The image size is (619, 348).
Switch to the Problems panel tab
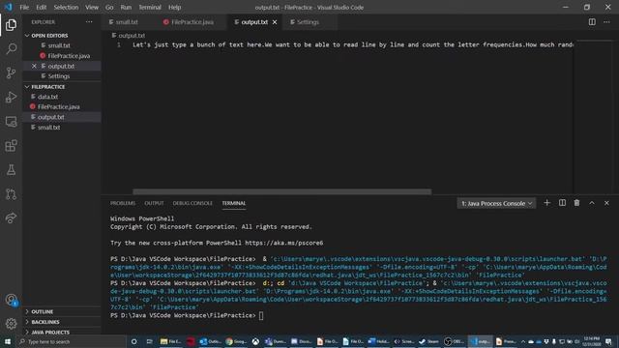point(123,203)
